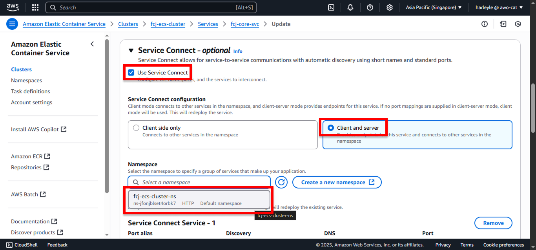
Task: Open the fcj-core-svc breadcrumb
Action: 245,24
